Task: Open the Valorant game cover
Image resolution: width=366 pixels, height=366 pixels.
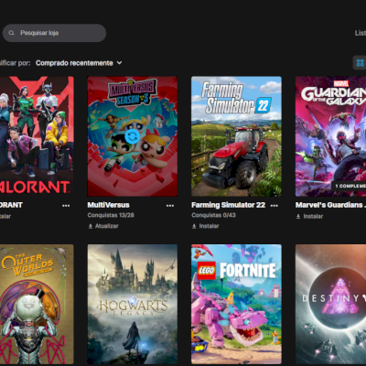Action: click(x=37, y=136)
